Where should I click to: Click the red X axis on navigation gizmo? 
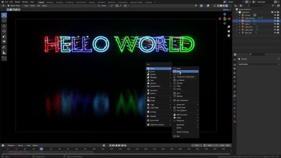229,18
